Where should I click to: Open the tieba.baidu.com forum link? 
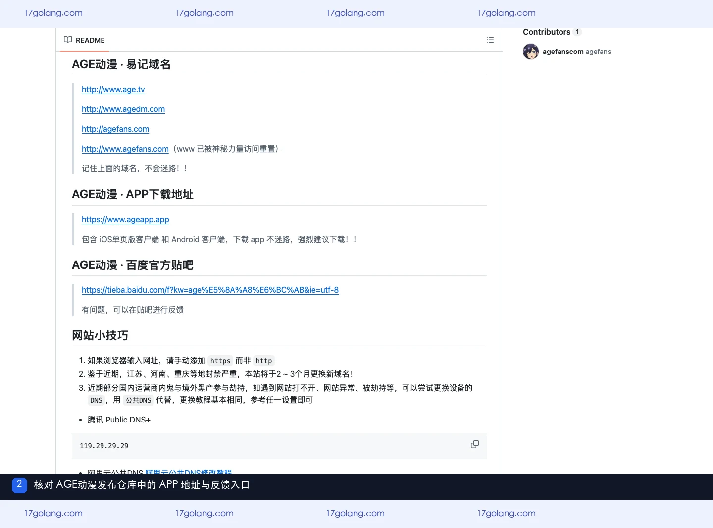tap(210, 290)
